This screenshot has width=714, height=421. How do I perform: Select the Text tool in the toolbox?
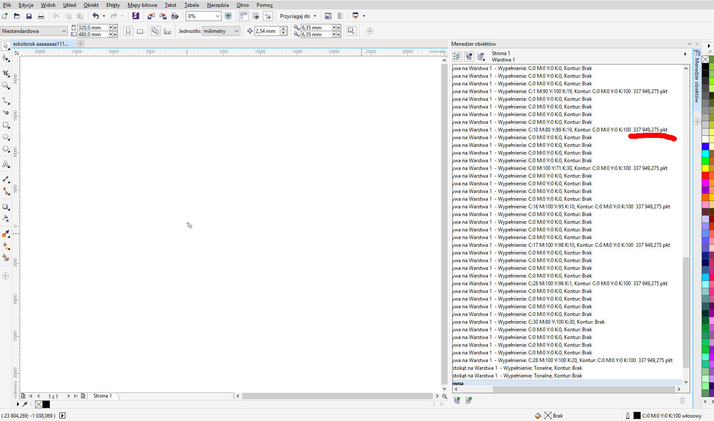click(6, 164)
